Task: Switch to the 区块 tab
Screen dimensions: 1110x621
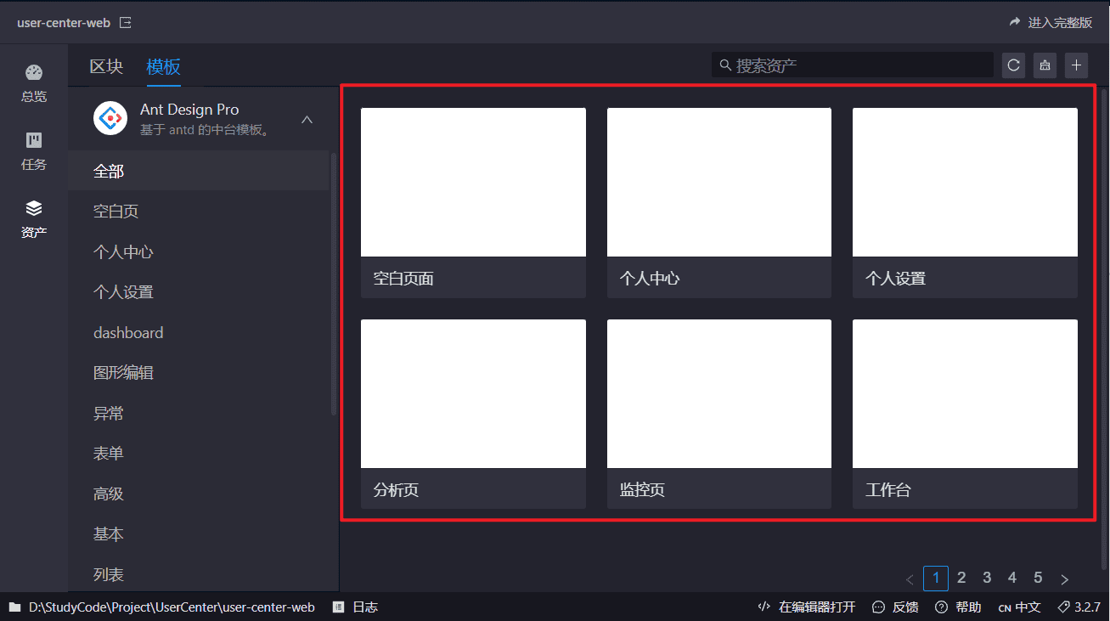Action: coord(106,66)
